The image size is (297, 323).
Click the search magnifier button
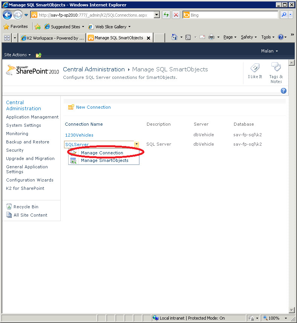coord(284,15)
